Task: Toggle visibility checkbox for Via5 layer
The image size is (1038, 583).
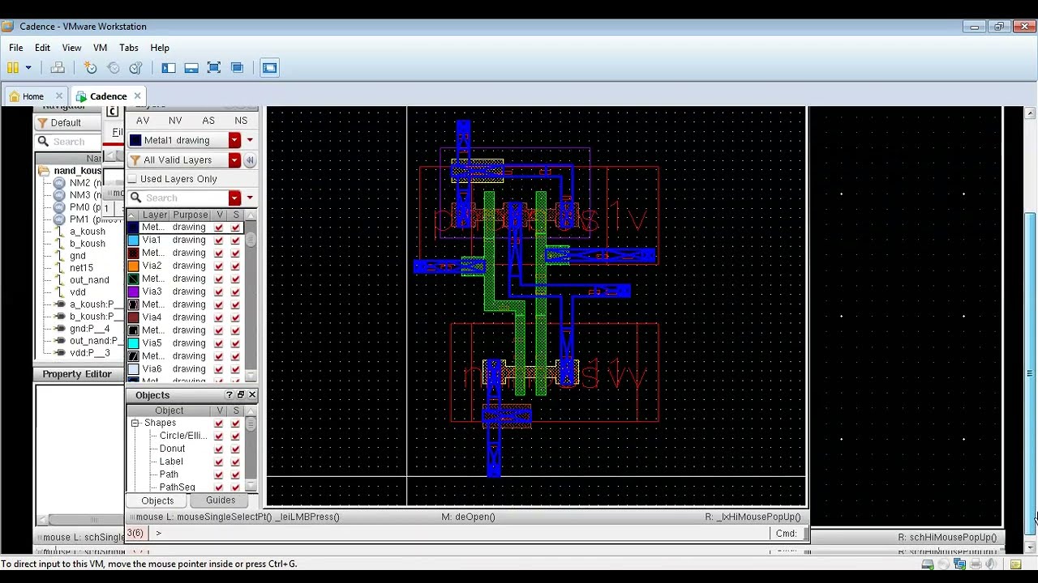Action: [x=220, y=343]
